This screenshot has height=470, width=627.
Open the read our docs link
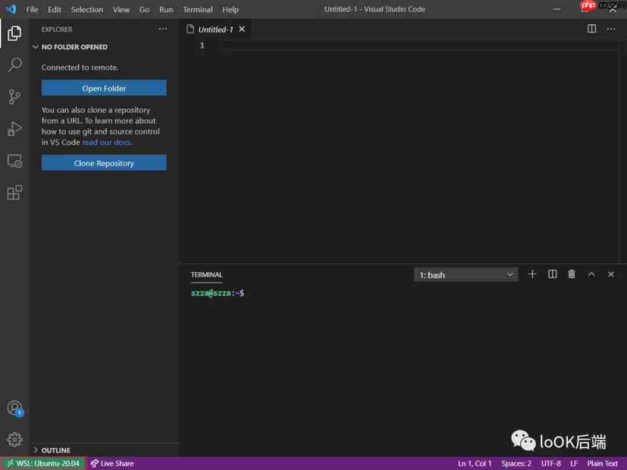click(x=106, y=142)
